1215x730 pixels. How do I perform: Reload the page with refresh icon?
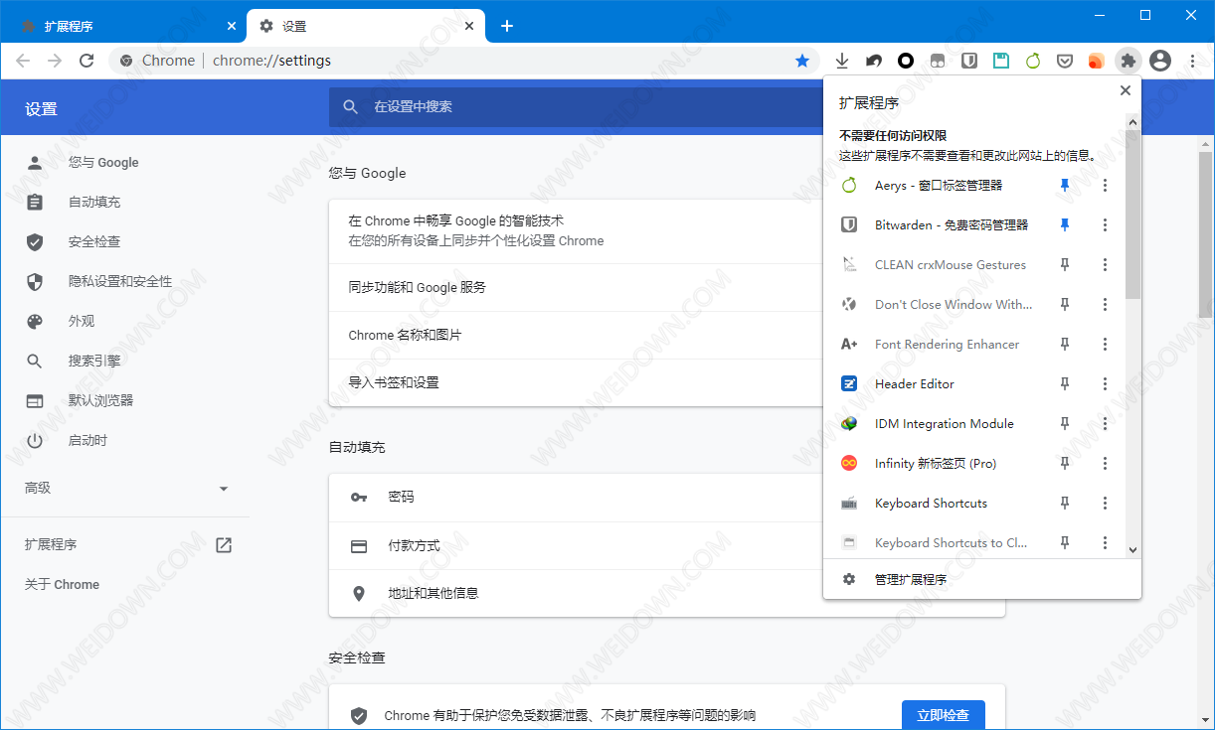point(87,61)
